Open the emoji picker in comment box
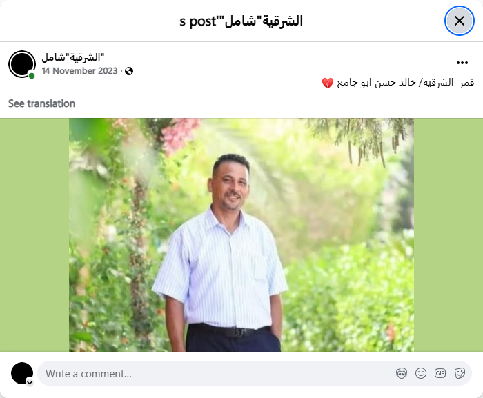Image resolution: width=483 pixels, height=398 pixels. pos(421,373)
